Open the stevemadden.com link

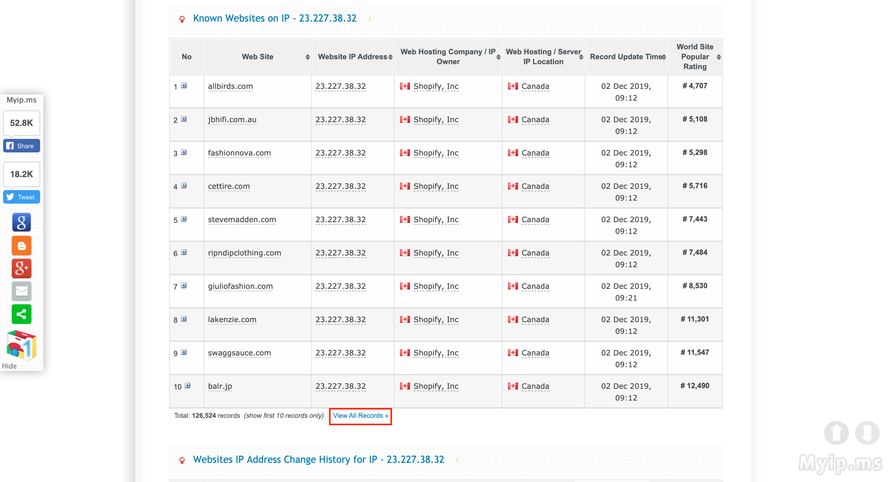tap(242, 220)
